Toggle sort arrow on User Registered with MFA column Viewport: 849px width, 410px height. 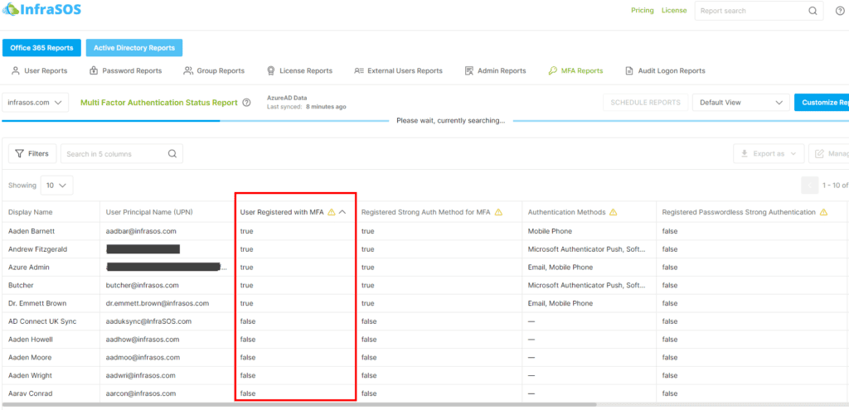click(x=342, y=213)
